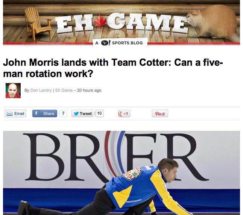Open author Don Landry's profile link
Screen dimensions: 243x215
(x=41, y=90)
